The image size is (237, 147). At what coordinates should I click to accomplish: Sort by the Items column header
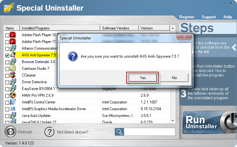12,28
